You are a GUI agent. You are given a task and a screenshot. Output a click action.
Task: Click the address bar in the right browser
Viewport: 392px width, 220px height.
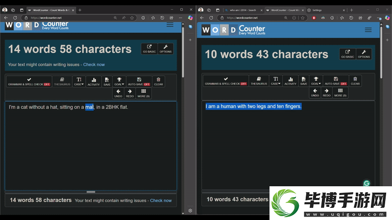pyautogui.click(x=262, y=18)
